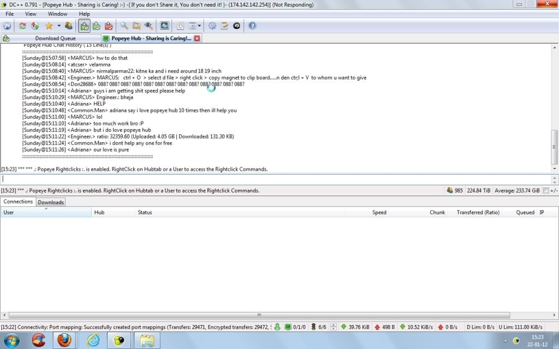Image resolution: width=559 pixels, height=349 pixels.
Task: Toggle the Download Queue toolbar icon
Action: pos(85,26)
